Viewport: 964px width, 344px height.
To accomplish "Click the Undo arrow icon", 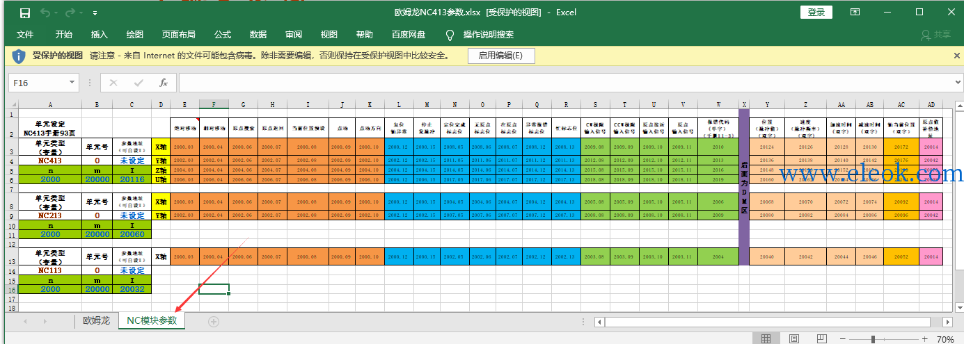I will [45, 13].
